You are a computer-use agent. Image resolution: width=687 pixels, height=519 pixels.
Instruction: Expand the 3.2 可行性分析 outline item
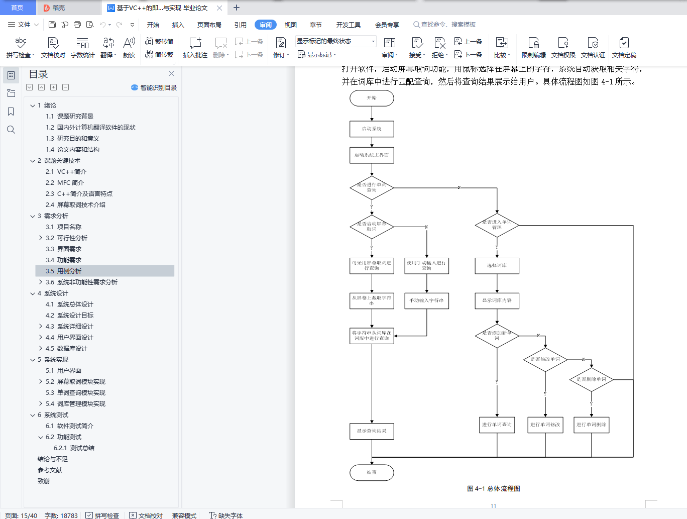pos(41,238)
